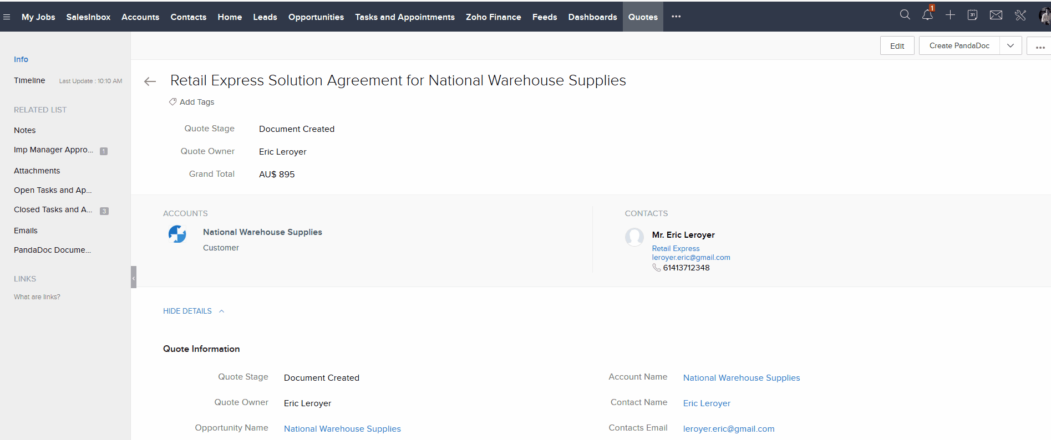Viewport: 1051px width, 440px height.
Task: Open Opportunity Name National Warehouse Supplies link
Action: (342, 429)
